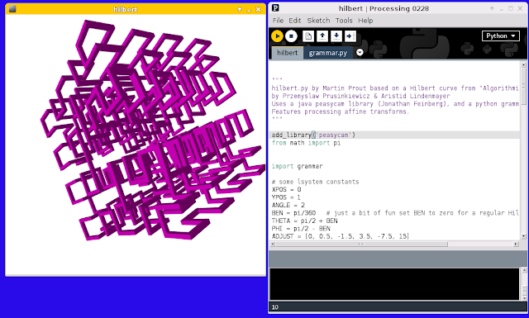Stop the running sketch
The height and width of the screenshot is (318, 529).
pos(291,36)
